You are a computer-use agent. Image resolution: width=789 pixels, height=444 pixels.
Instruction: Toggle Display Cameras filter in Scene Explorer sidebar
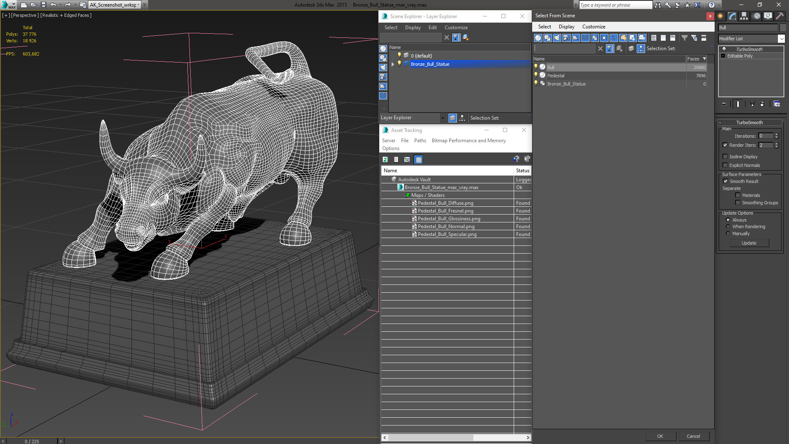pos(383,77)
